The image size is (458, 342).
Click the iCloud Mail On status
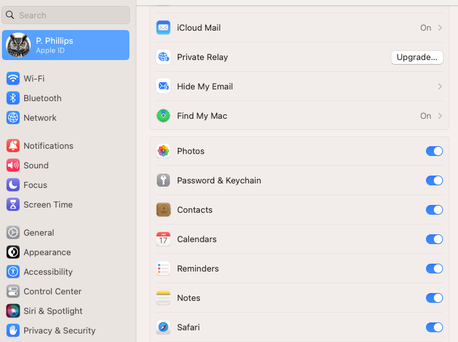425,27
